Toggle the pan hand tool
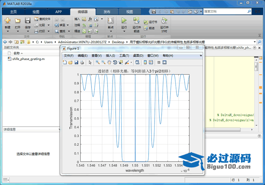This screenshot has height=185, width=265. coord(109,63)
